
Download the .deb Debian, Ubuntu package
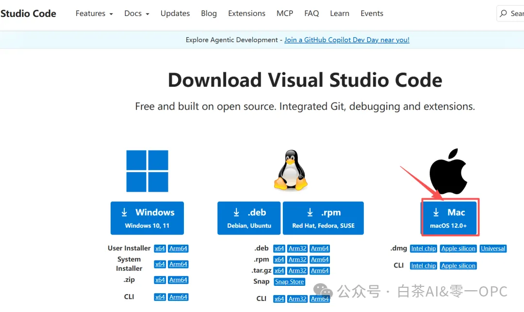coord(249,218)
